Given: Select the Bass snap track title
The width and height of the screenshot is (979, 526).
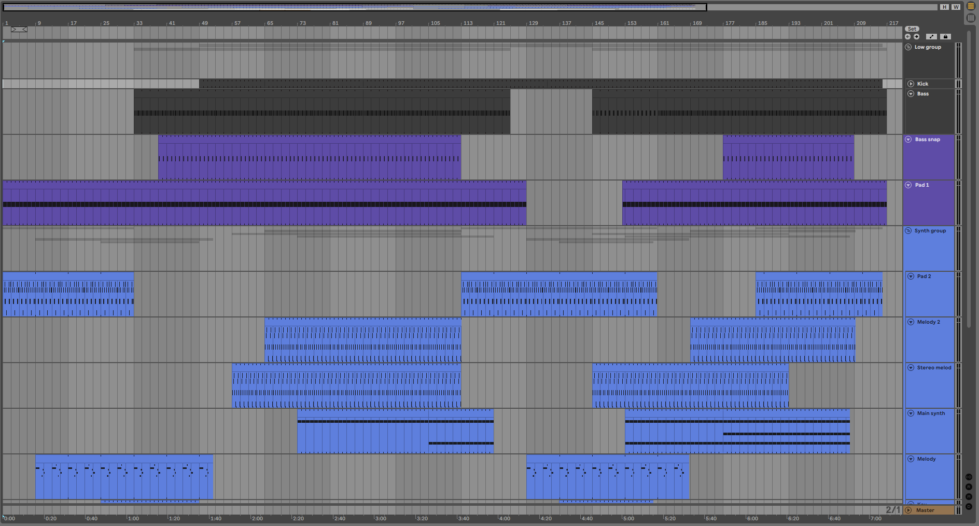Looking at the screenshot, I should point(928,140).
